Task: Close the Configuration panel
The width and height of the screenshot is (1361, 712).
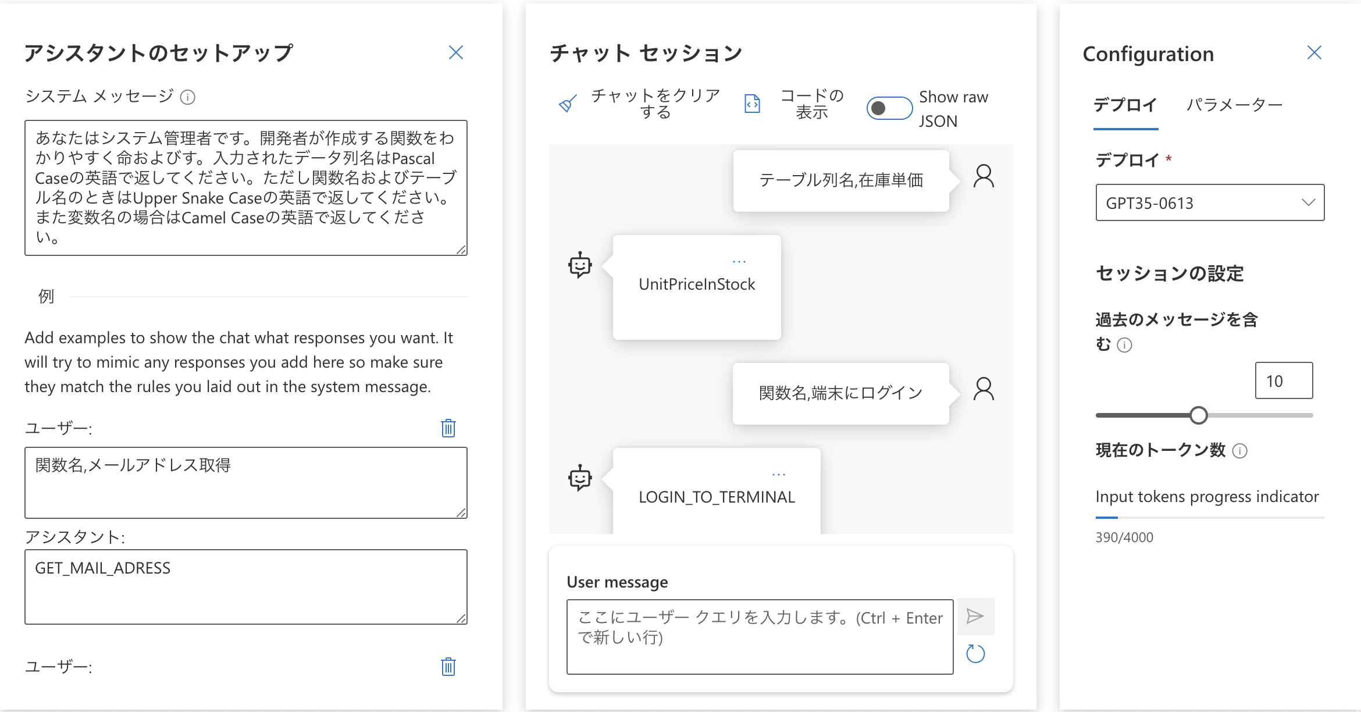Action: tap(1314, 53)
